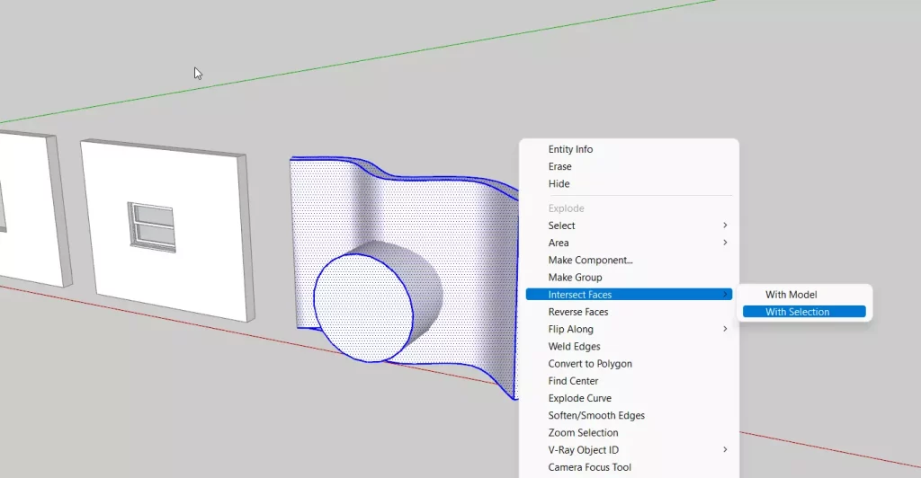Choose Reverse Faces in the menu
921x478 pixels.
[629, 312]
